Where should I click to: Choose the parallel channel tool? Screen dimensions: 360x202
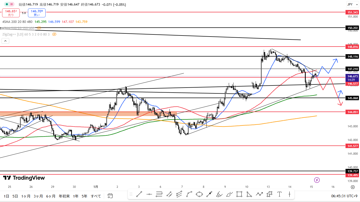click(x=179, y=194)
